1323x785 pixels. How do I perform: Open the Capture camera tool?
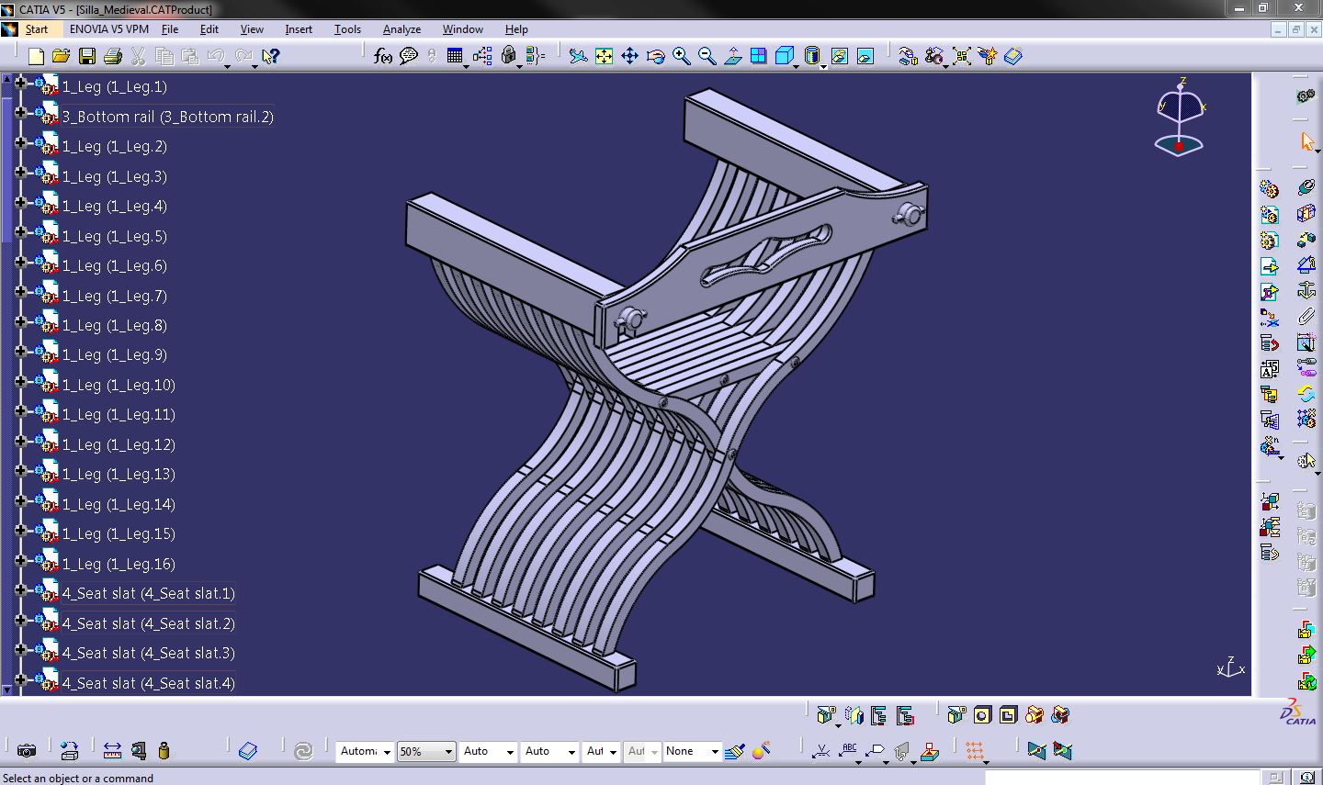pyautogui.click(x=27, y=751)
